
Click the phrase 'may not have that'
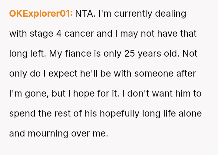click(x=158, y=34)
